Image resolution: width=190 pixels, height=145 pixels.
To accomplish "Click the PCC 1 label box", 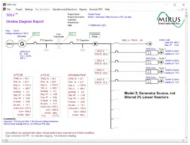I will point(72,34).
